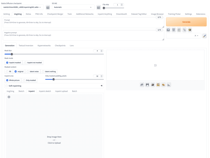This screenshot has height=158, width=210.
Task: Open the style editor pencil icon
Action: (x=204, y=36)
